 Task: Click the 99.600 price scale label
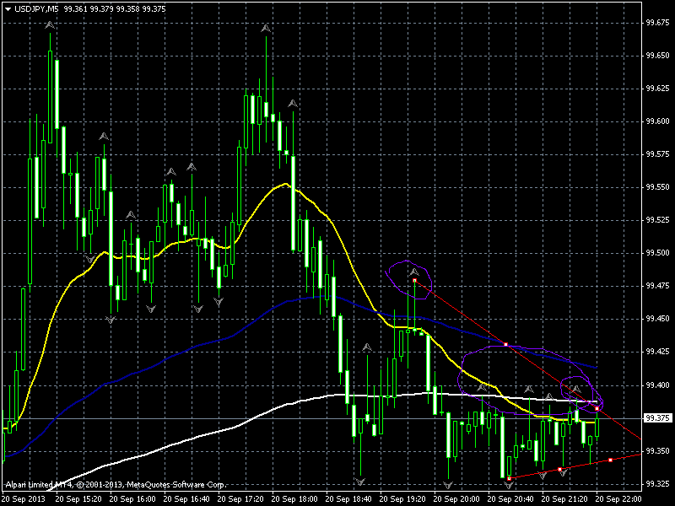658,121
